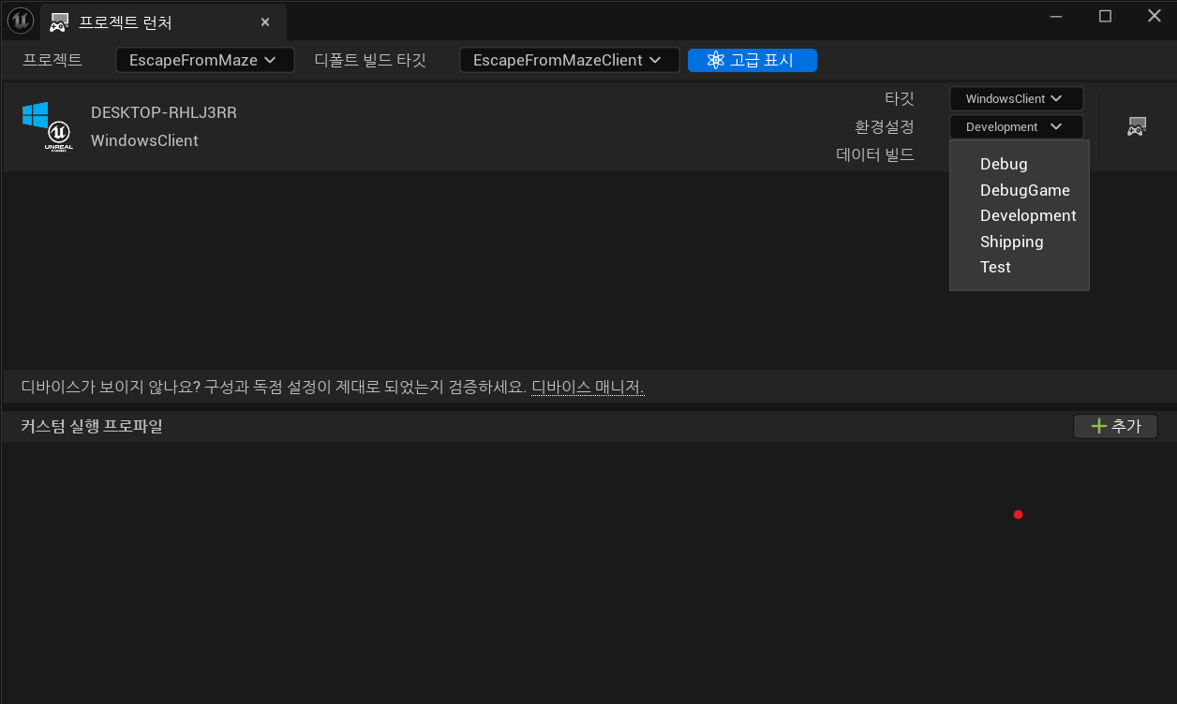The image size is (1177, 704).
Task: Click the 디폴트 빌드 타깃 label
Action: (x=370, y=60)
